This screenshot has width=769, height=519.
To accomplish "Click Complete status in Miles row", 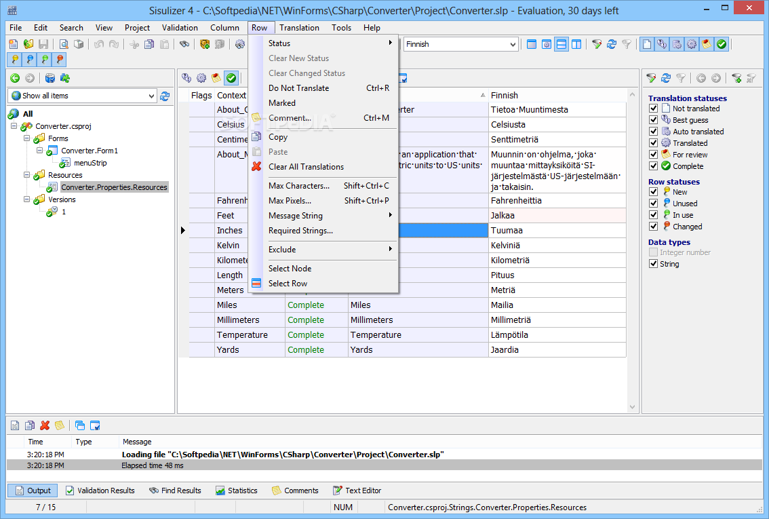I will tap(316, 305).
